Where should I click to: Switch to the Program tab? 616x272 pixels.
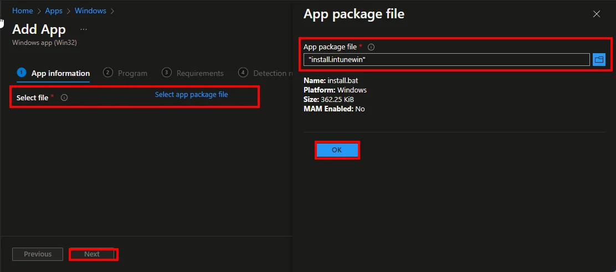coord(125,73)
